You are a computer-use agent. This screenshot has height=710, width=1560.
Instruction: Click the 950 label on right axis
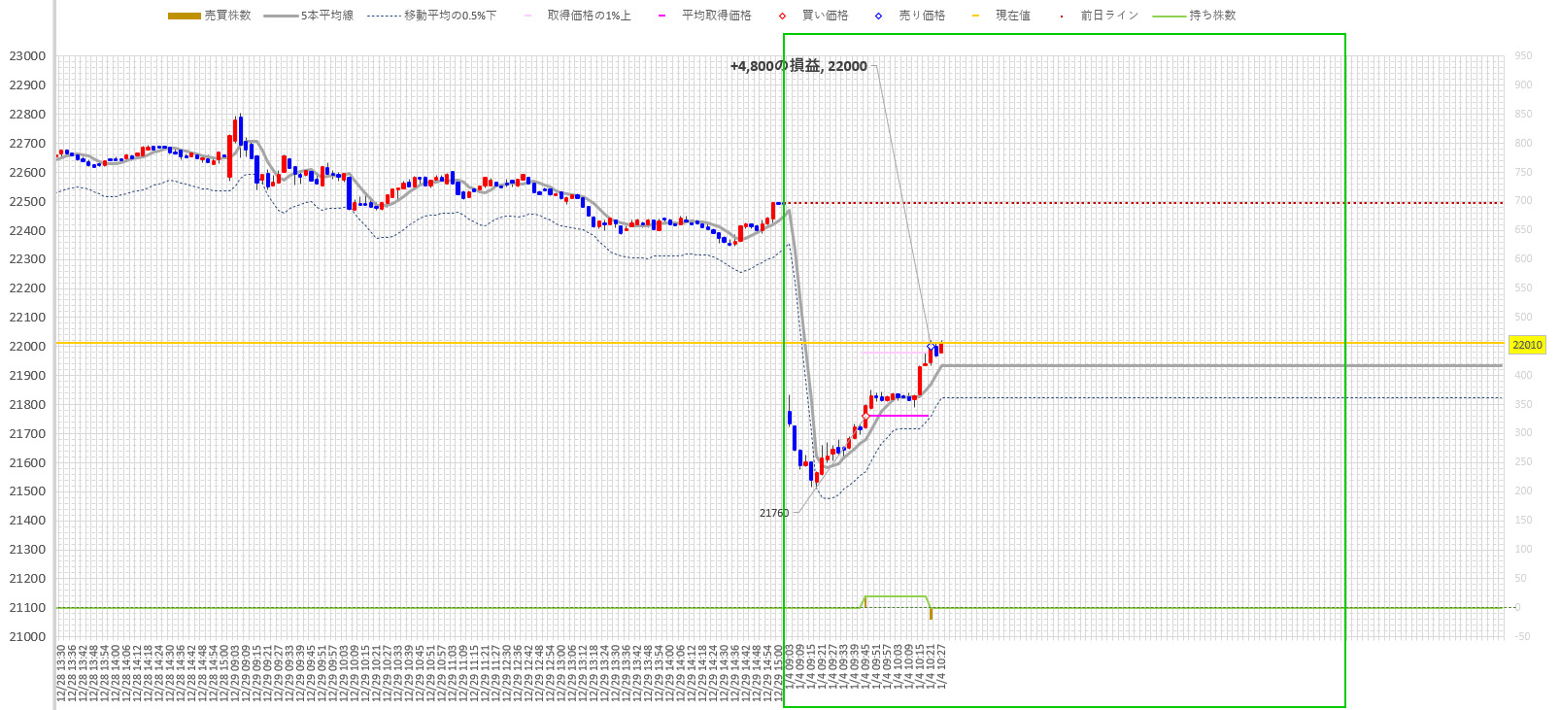tap(1523, 56)
